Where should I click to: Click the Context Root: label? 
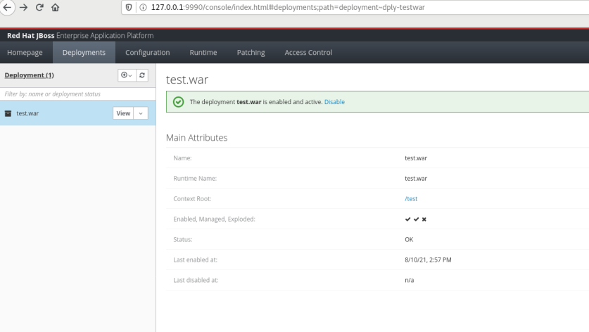192,198
